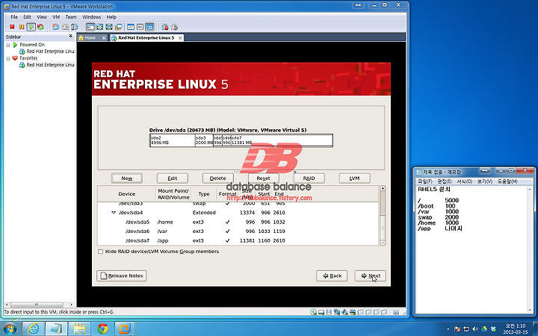This screenshot has height=336, width=538.
Task: Collapse the Powered On sidebar group
Action: pyautogui.click(x=8, y=45)
